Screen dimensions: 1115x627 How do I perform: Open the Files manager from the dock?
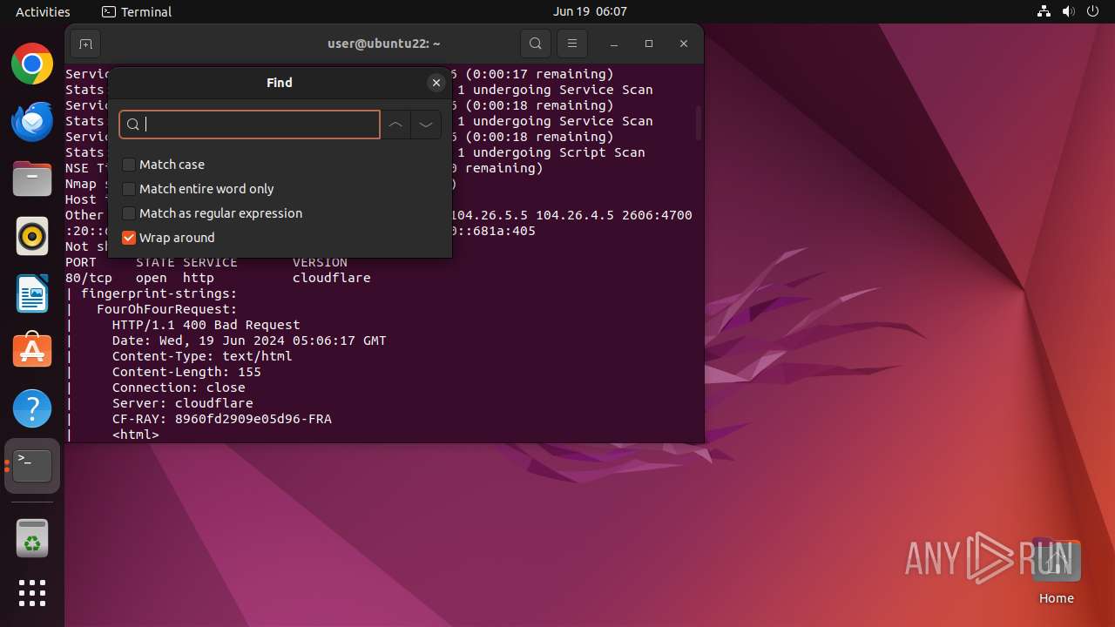tap(32, 179)
